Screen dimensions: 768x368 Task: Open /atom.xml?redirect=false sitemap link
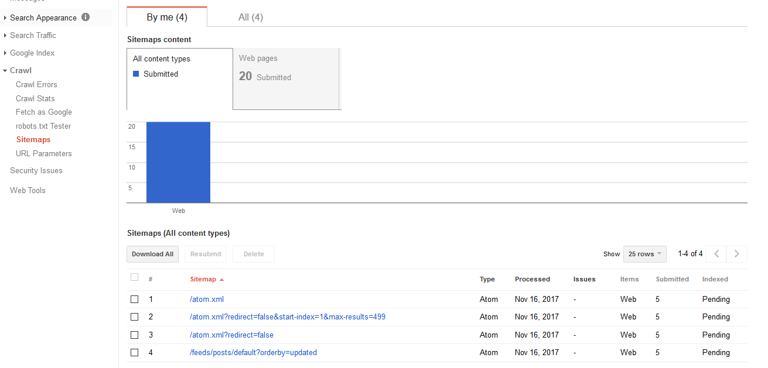click(x=231, y=335)
